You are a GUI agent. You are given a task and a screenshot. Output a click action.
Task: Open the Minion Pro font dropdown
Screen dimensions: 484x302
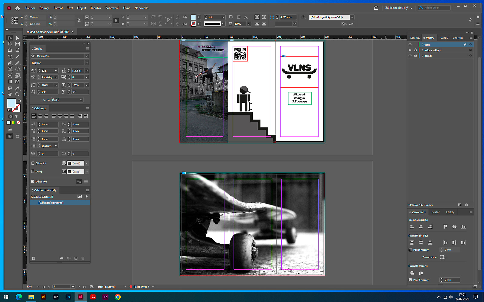(87, 56)
